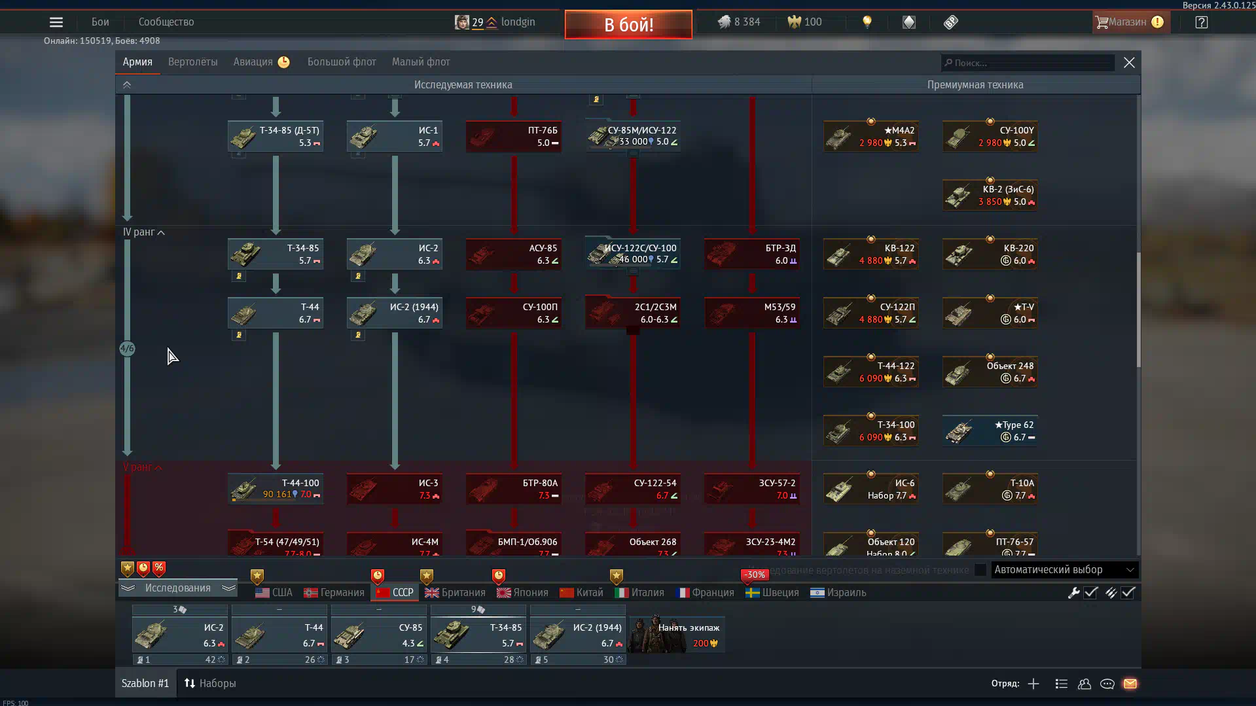Click the red percent discount badge
Screen dimensions: 1256x706
159,568
